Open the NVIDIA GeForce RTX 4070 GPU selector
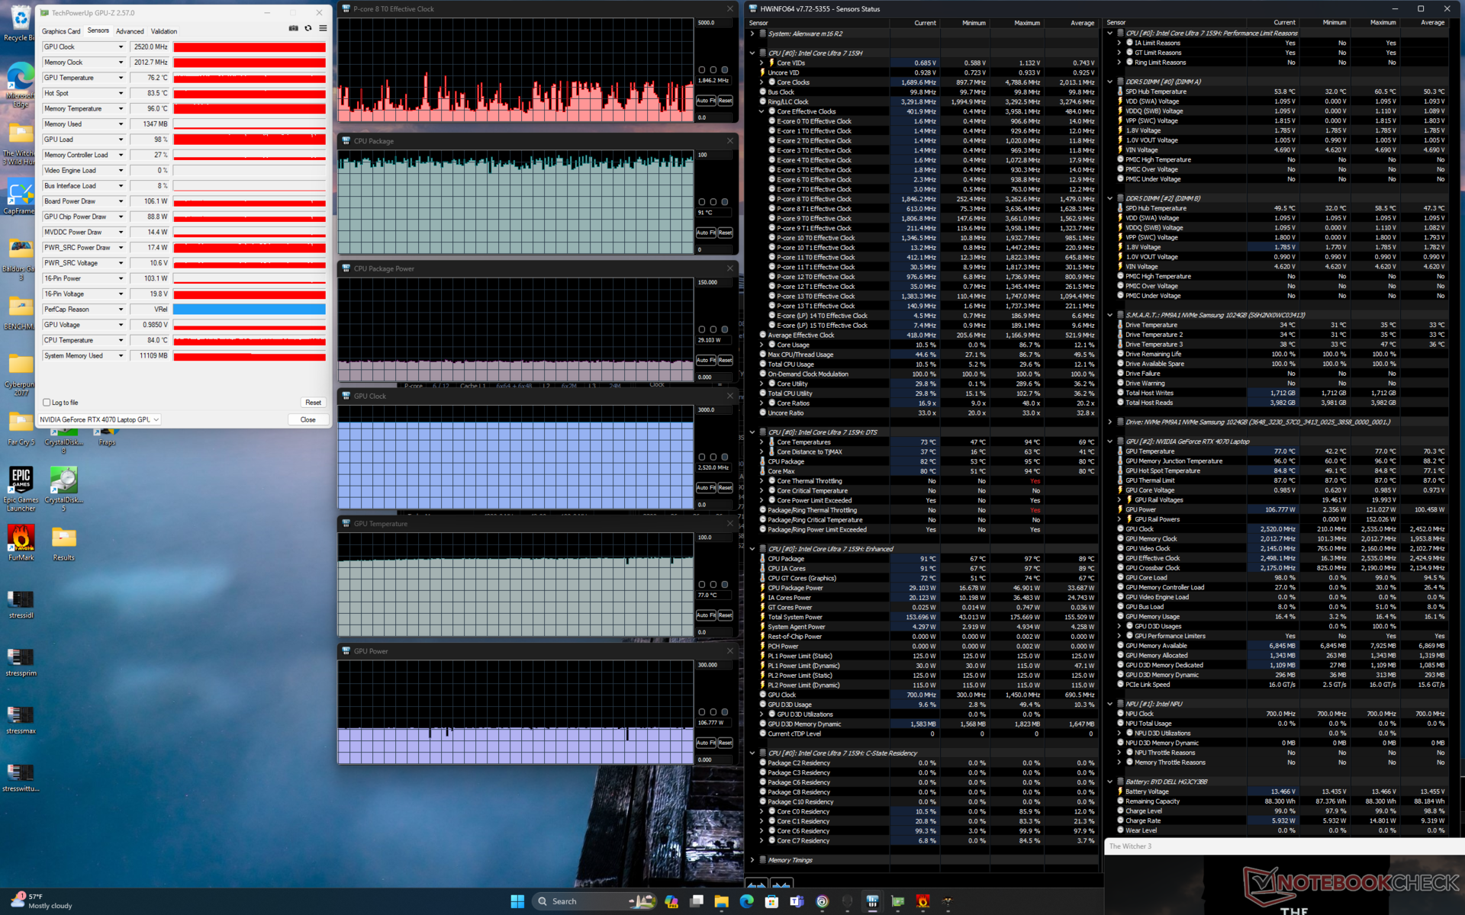Viewport: 1465px width, 915px height. (99, 419)
